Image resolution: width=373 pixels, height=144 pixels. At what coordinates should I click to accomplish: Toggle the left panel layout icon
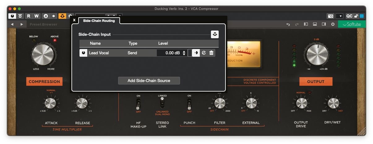tap(306, 24)
